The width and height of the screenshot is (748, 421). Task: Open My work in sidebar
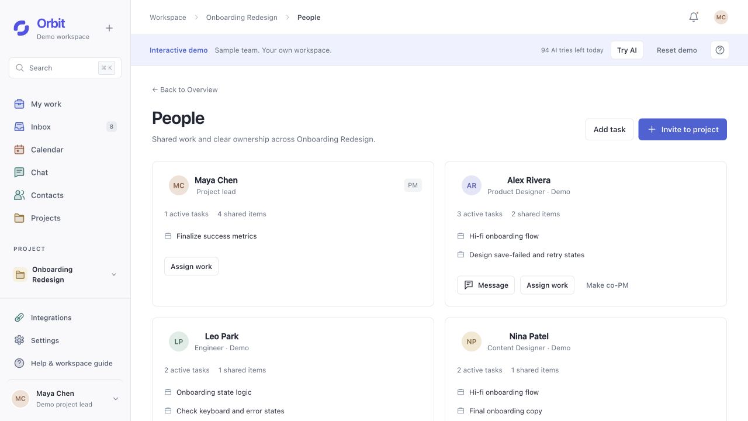[x=65, y=104]
